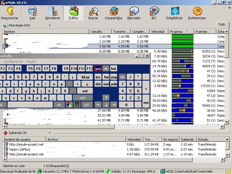The height and width of the screenshot is (174, 232).
Task: Click the Subiendo red arrow icon
Action: coord(5,133)
